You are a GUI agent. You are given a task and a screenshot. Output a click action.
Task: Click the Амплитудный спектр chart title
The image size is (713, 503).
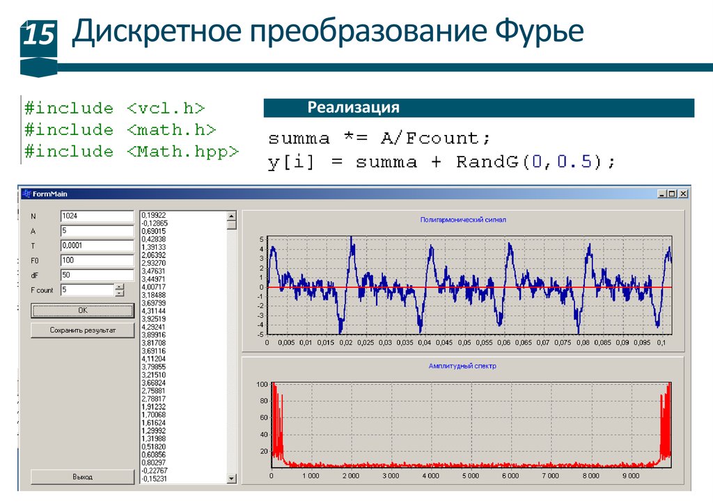[x=462, y=366]
